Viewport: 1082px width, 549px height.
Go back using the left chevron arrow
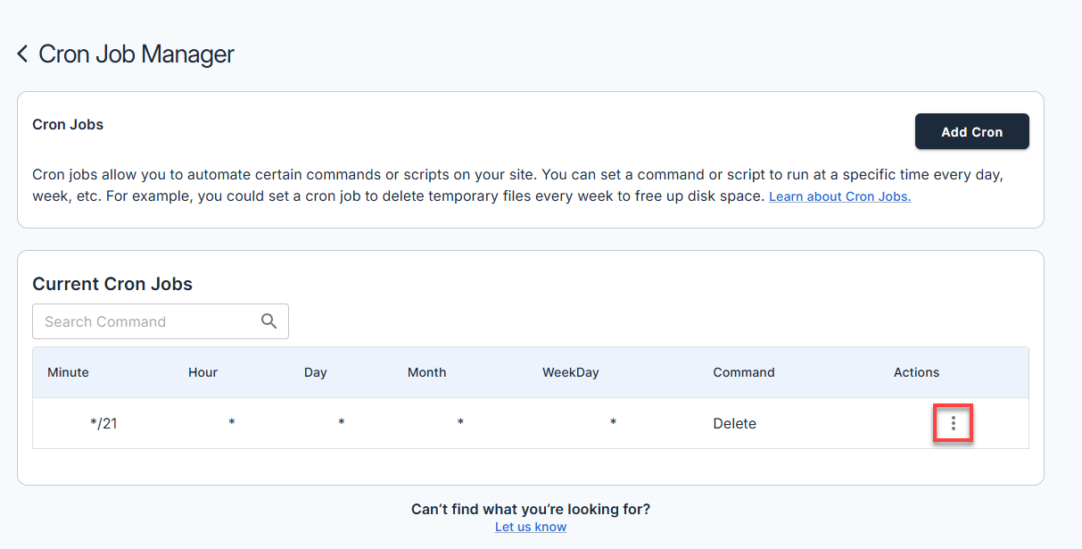click(23, 54)
